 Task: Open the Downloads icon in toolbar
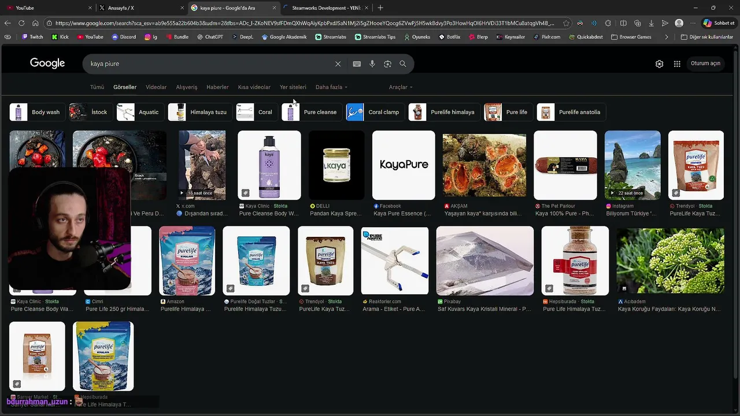click(652, 23)
